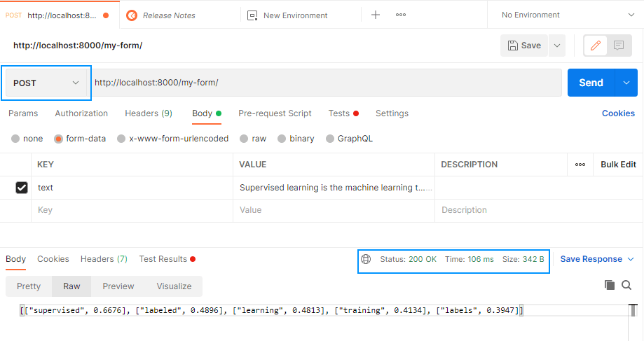Click the plus icon to open new tab
The height and width of the screenshot is (341, 644).
tap(375, 15)
